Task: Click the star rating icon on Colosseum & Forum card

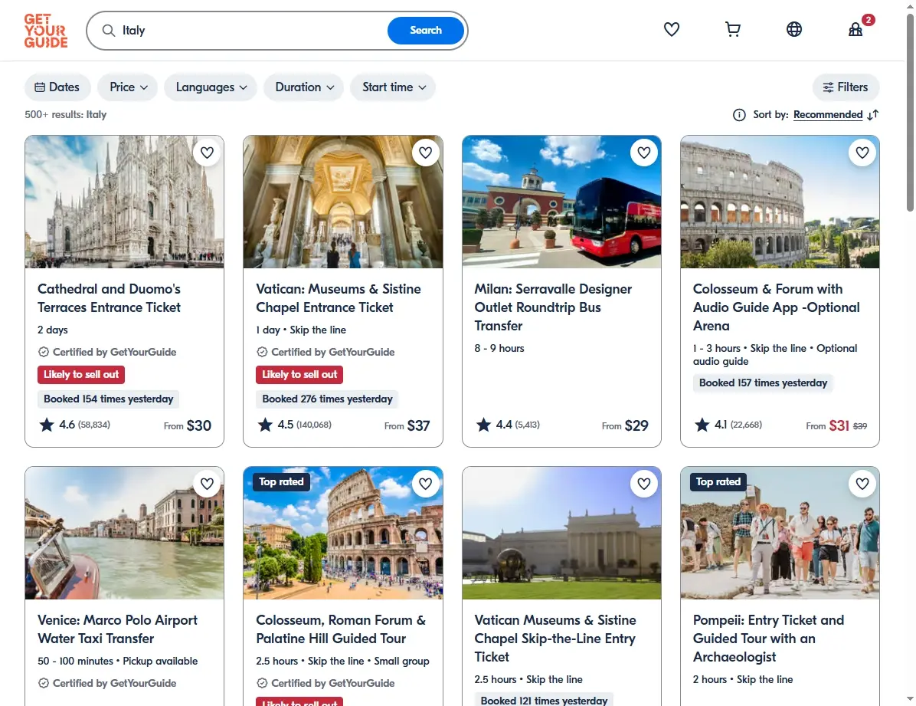Action: 702,425
